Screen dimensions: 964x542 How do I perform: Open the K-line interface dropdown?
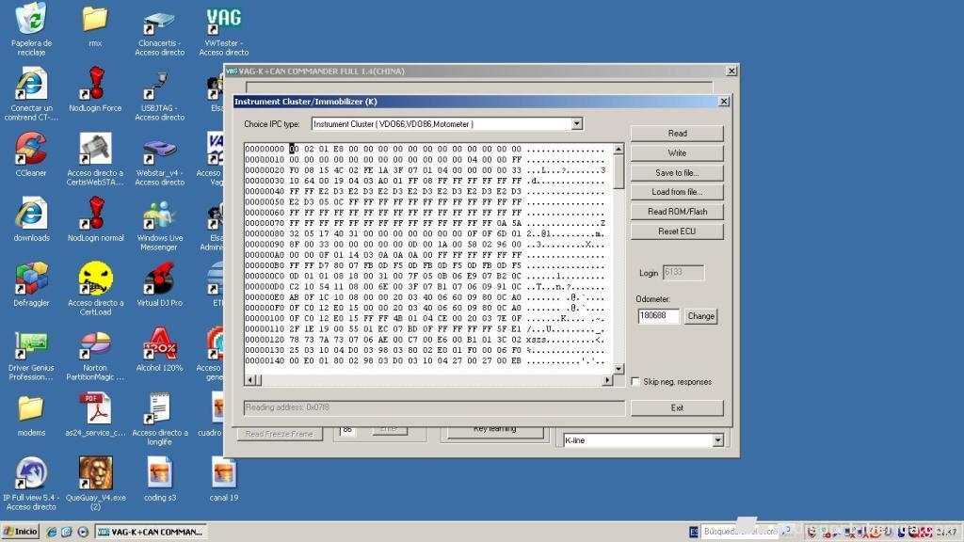click(717, 440)
